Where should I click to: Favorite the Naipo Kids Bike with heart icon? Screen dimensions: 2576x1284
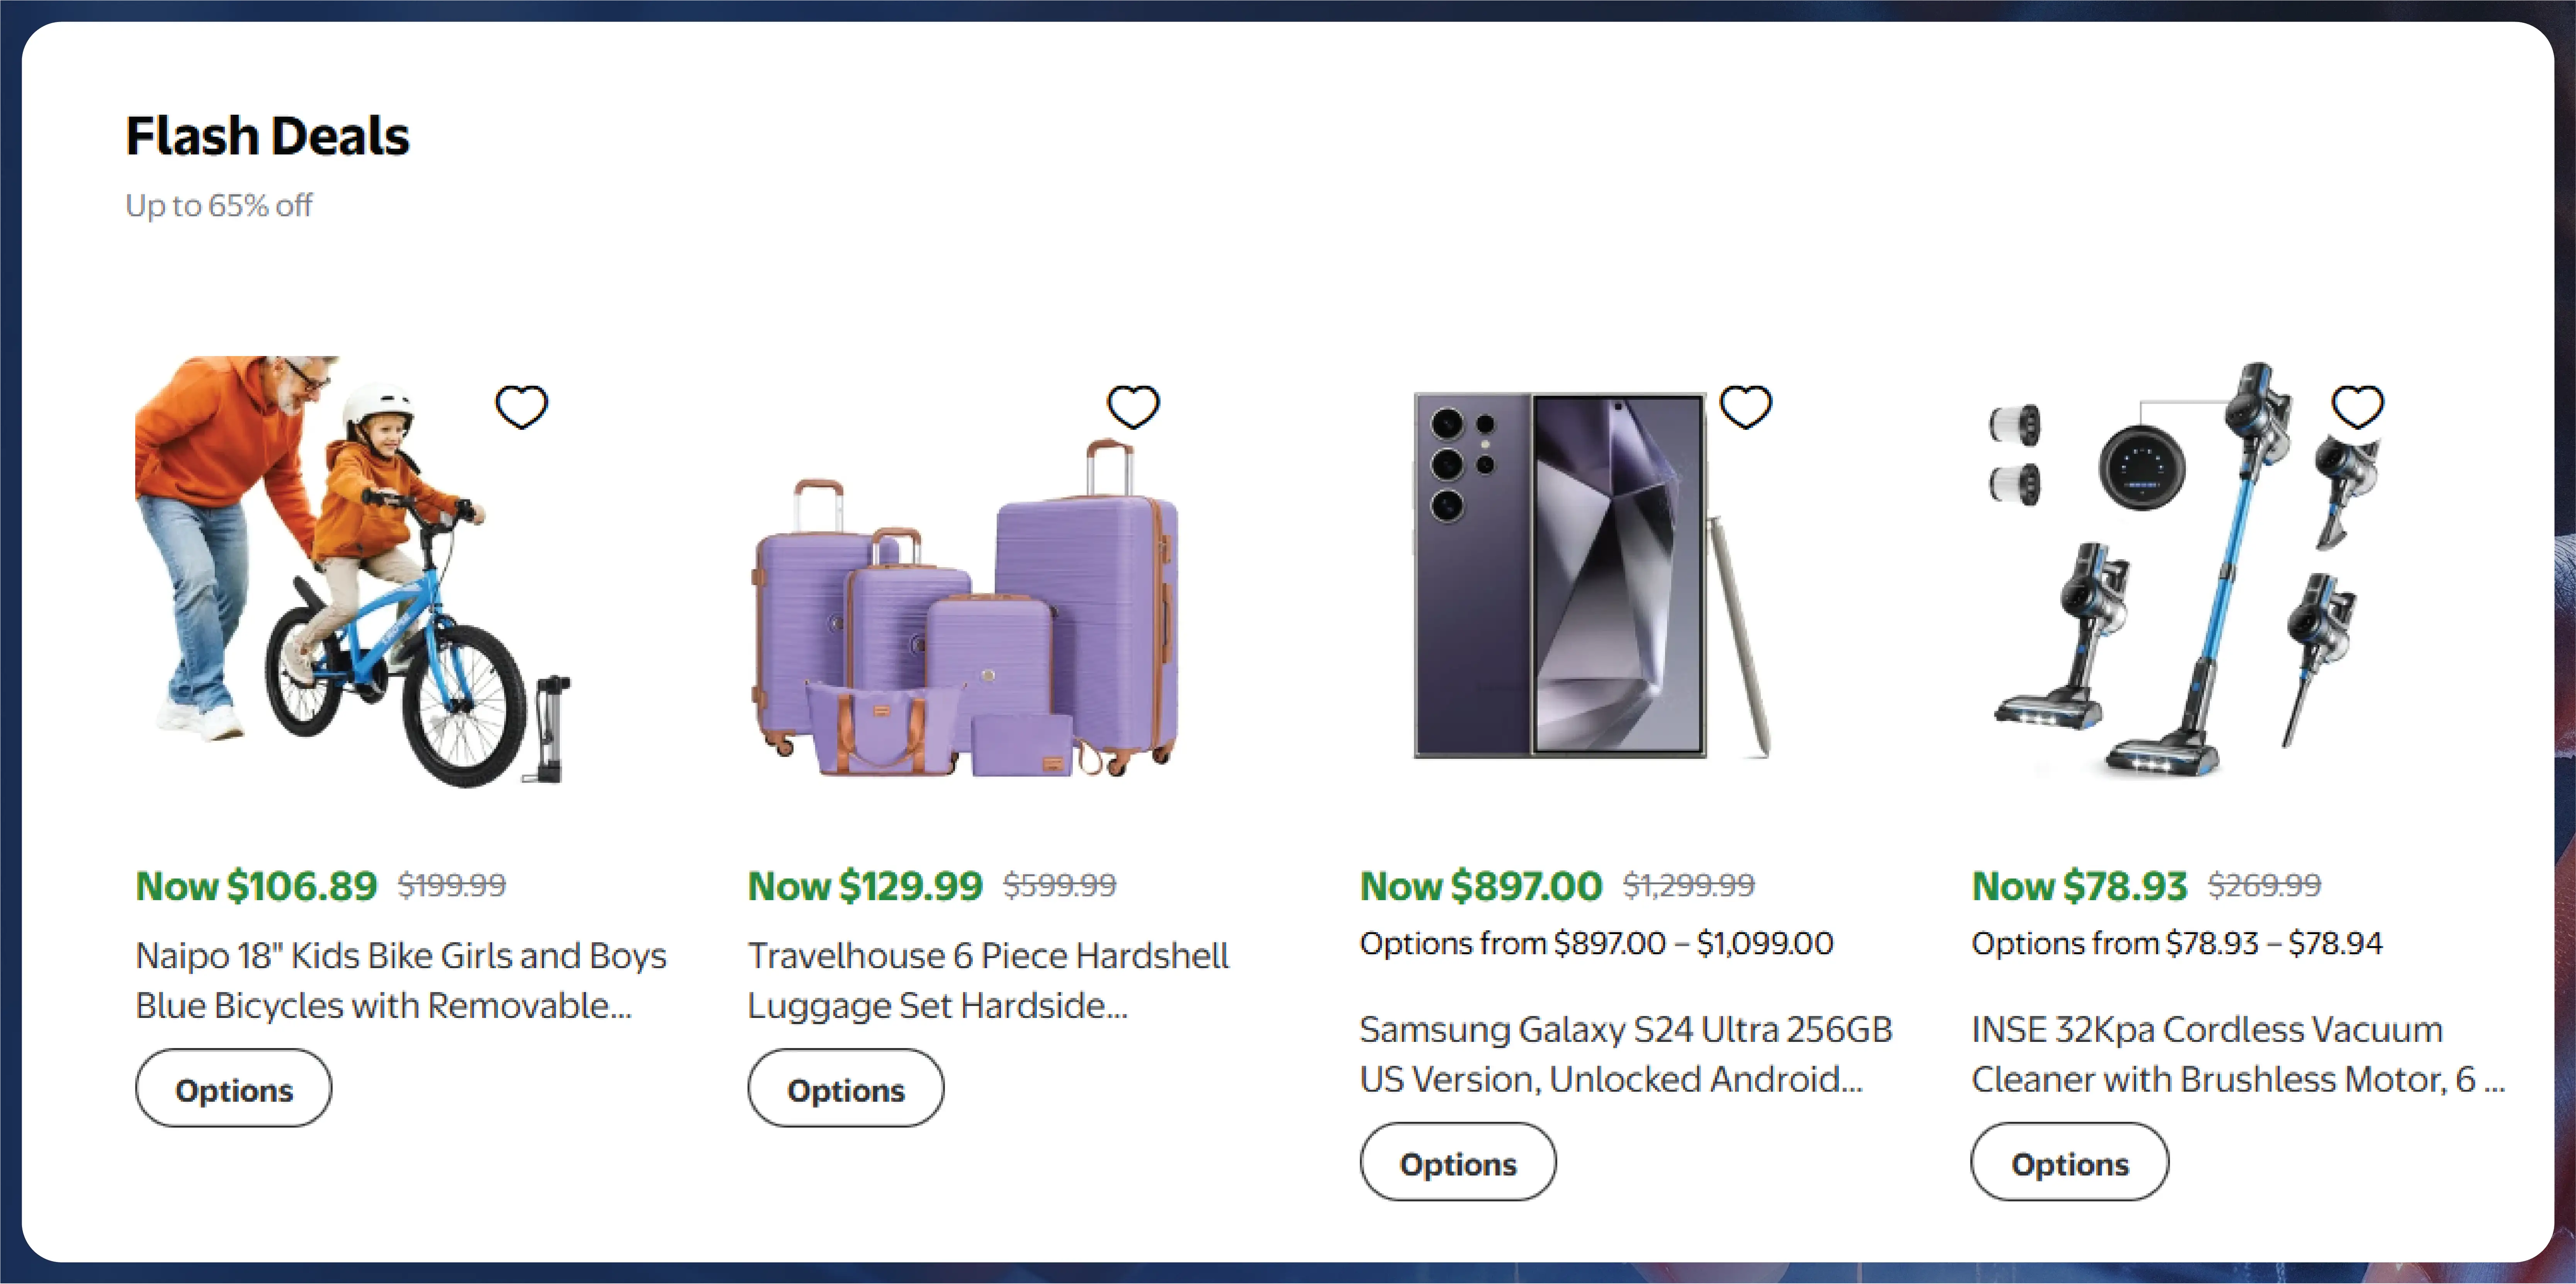pyautogui.click(x=521, y=407)
